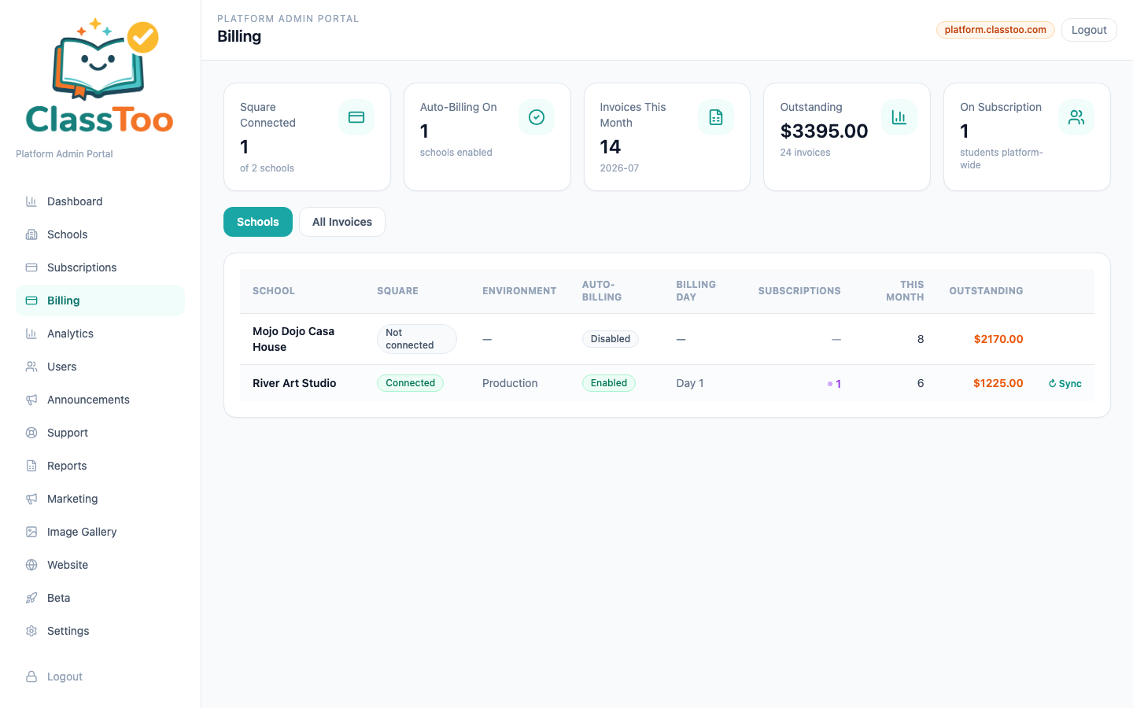Click the Users people icon in sidebar
The width and height of the screenshot is (1133, 708).
pos(31,367)
